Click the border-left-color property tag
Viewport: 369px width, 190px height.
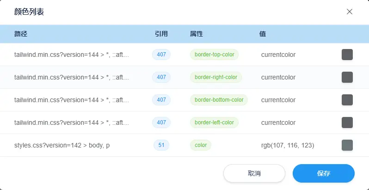[214, 123]
